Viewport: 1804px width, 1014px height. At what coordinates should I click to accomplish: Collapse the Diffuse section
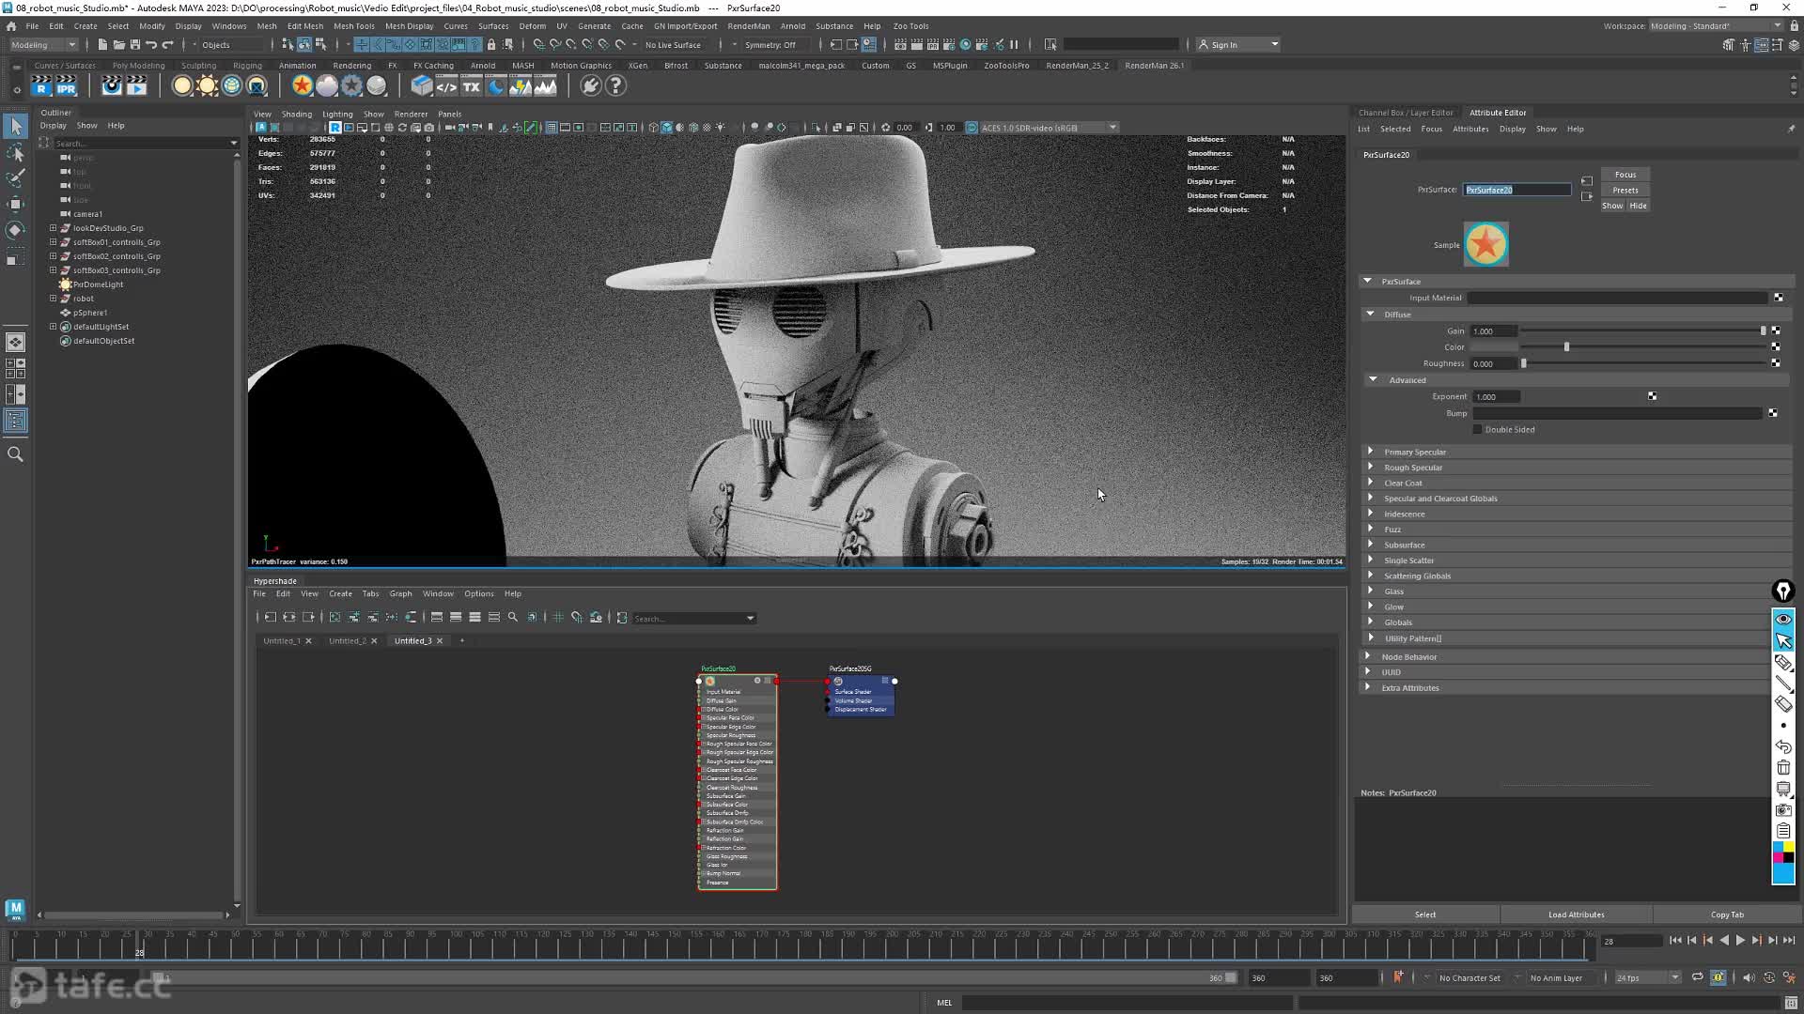(x=1370, y=315)
